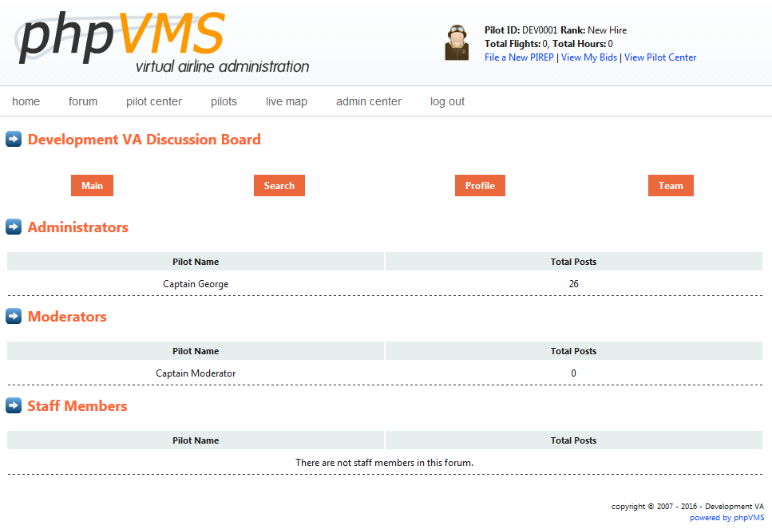
Task: Click the Staff Members heading
Action: point(77,405)
